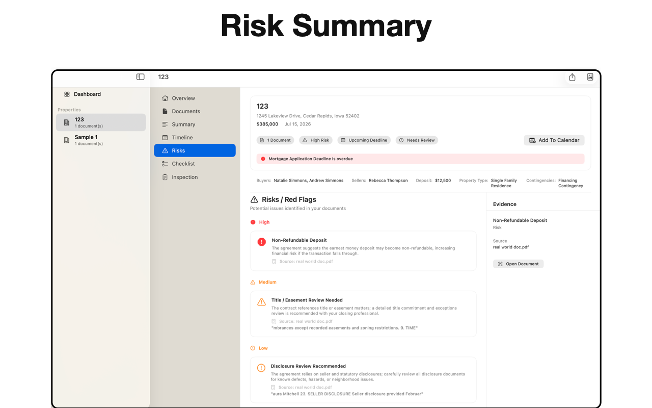This screenshot has height=408, width=652.
Task: Click the seller name Rebecca Thompson
Action: (x=388, y=181)
